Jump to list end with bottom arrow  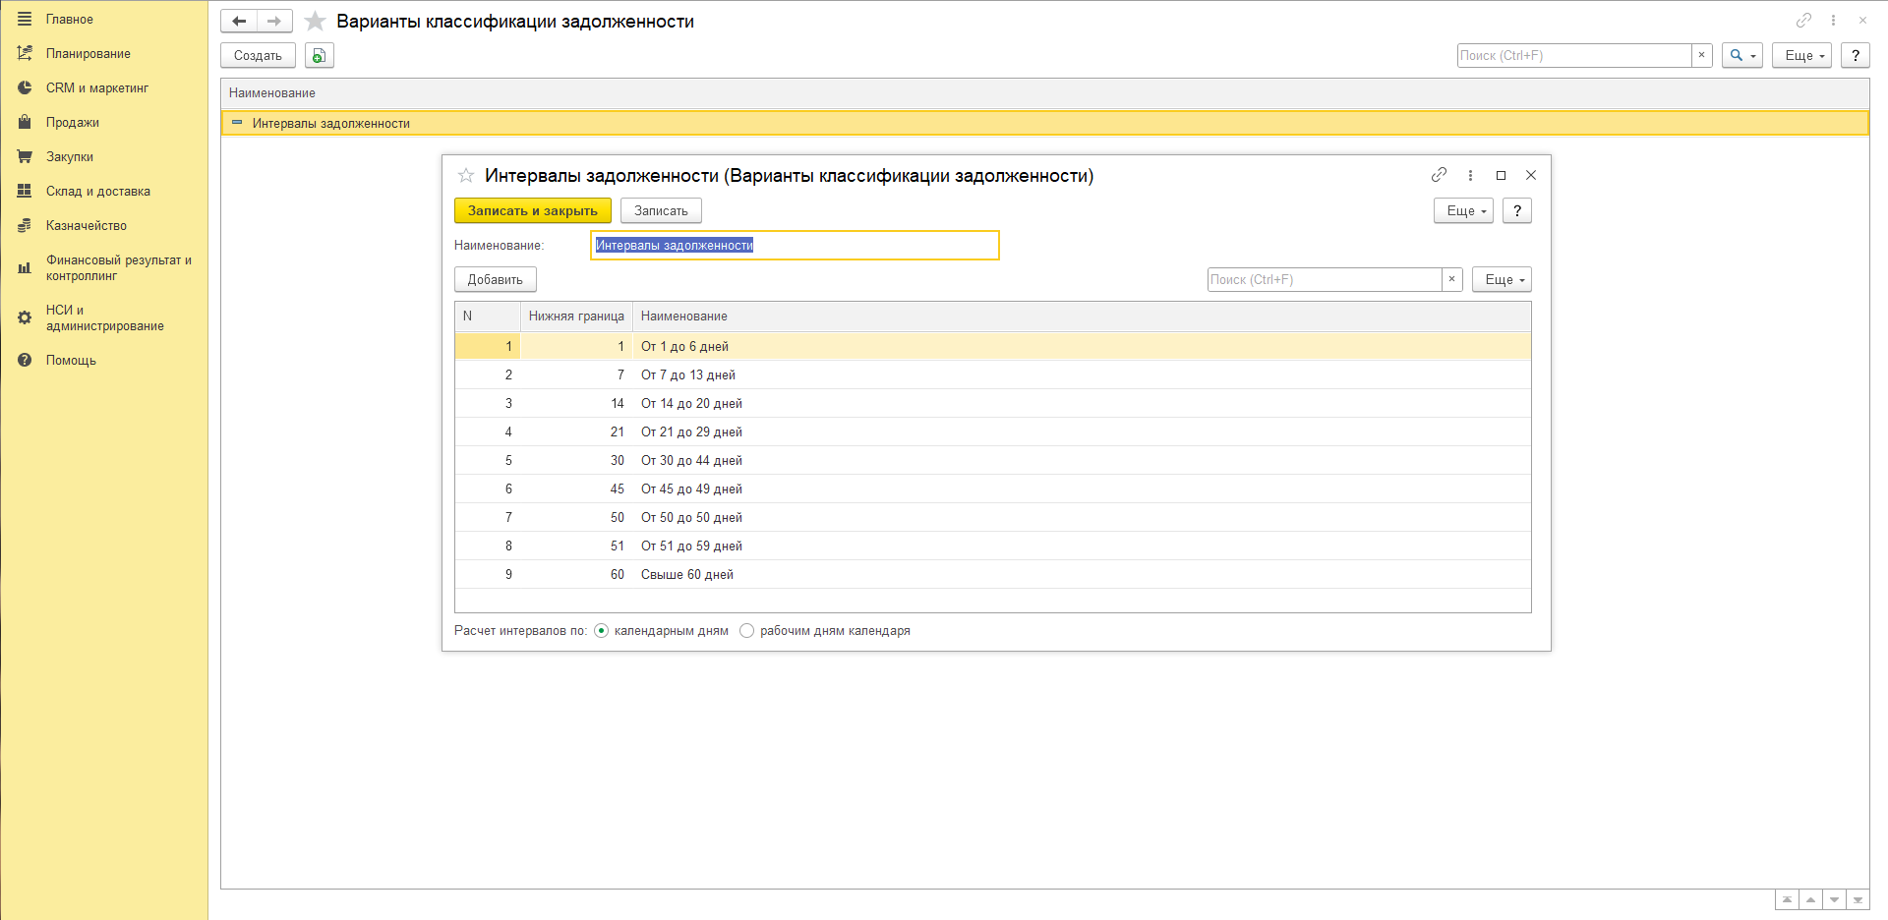(x=1858, y=899)
